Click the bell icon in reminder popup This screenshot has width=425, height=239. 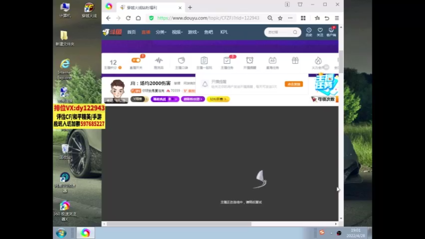pyautogui.click(x=205, y=84)
